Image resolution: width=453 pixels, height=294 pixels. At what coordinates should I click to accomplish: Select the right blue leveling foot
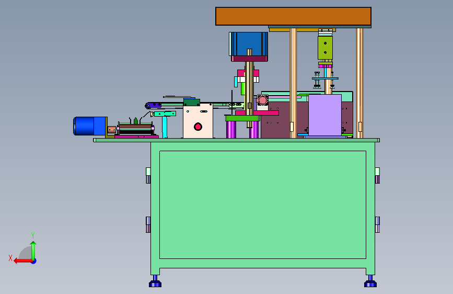pyautogui.click(x=370, y=282)
